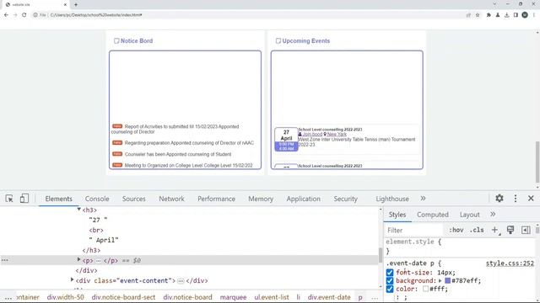Screen dimensions: 540x303
Task: Expand the selected p element node
Action: (78, 260)
